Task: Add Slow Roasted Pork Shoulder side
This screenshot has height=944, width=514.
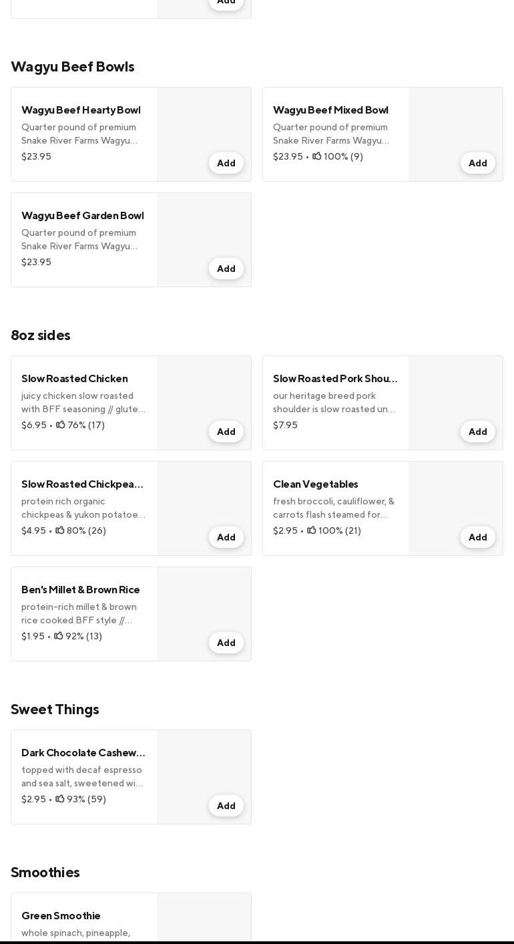Action: pyautogui.click(x=477, y=432)
